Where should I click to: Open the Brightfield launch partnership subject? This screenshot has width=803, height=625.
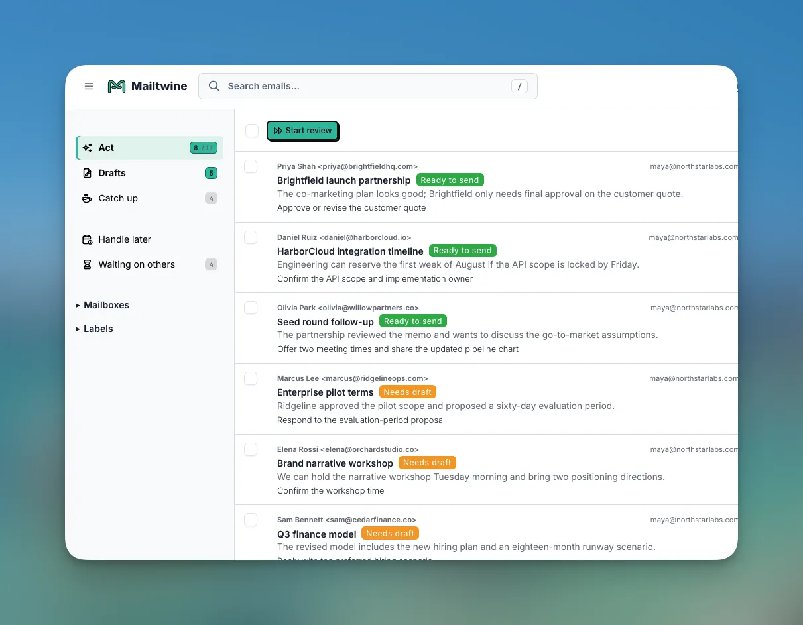(x=344, y=180)
